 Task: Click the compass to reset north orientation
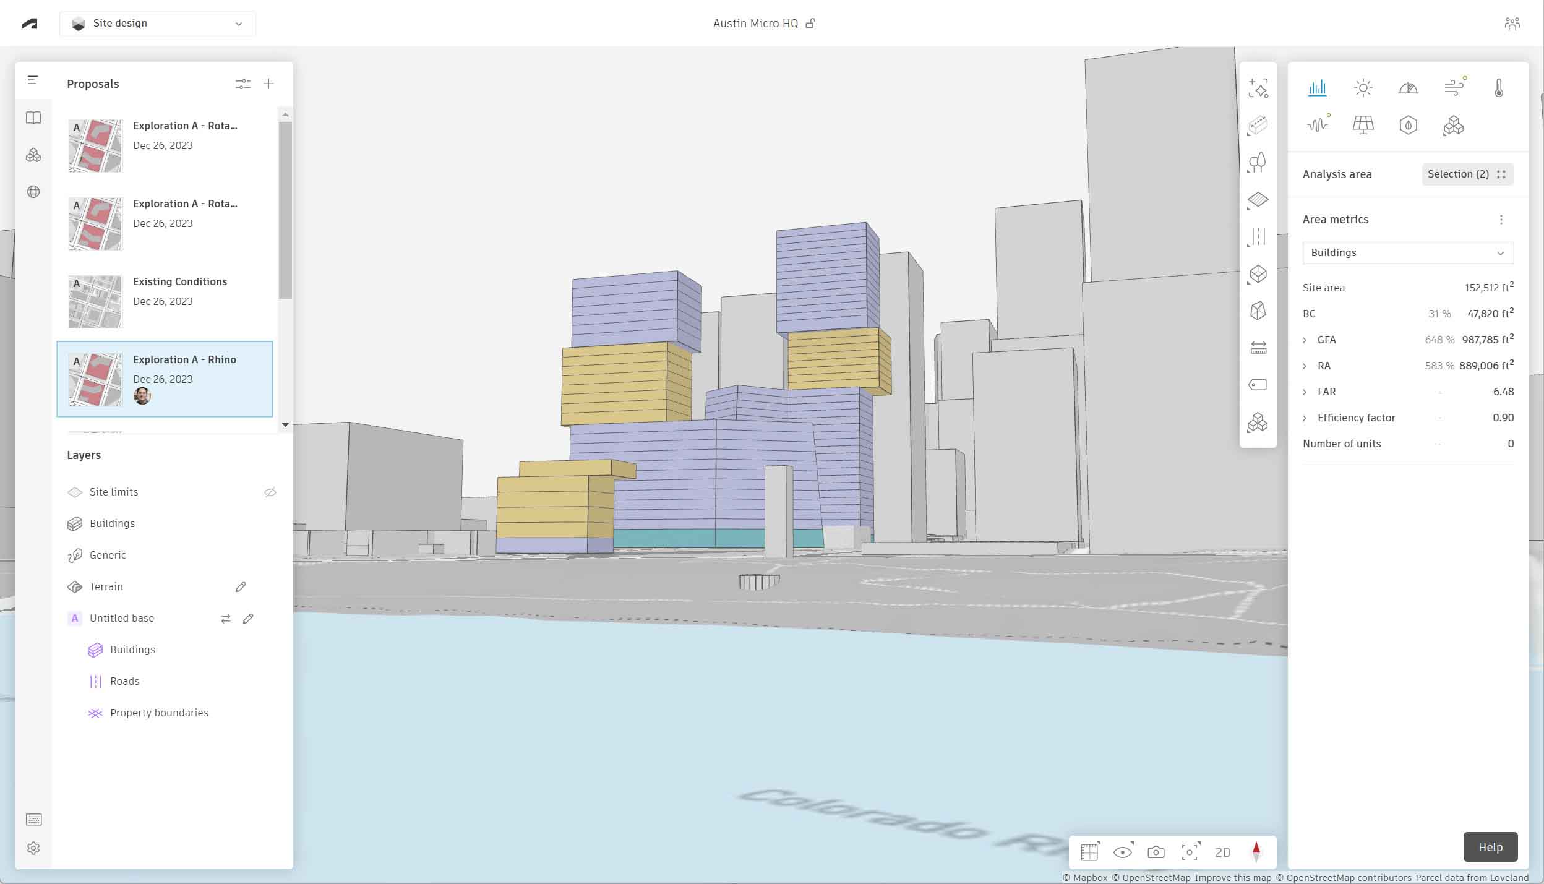[x=1256, y=852]
